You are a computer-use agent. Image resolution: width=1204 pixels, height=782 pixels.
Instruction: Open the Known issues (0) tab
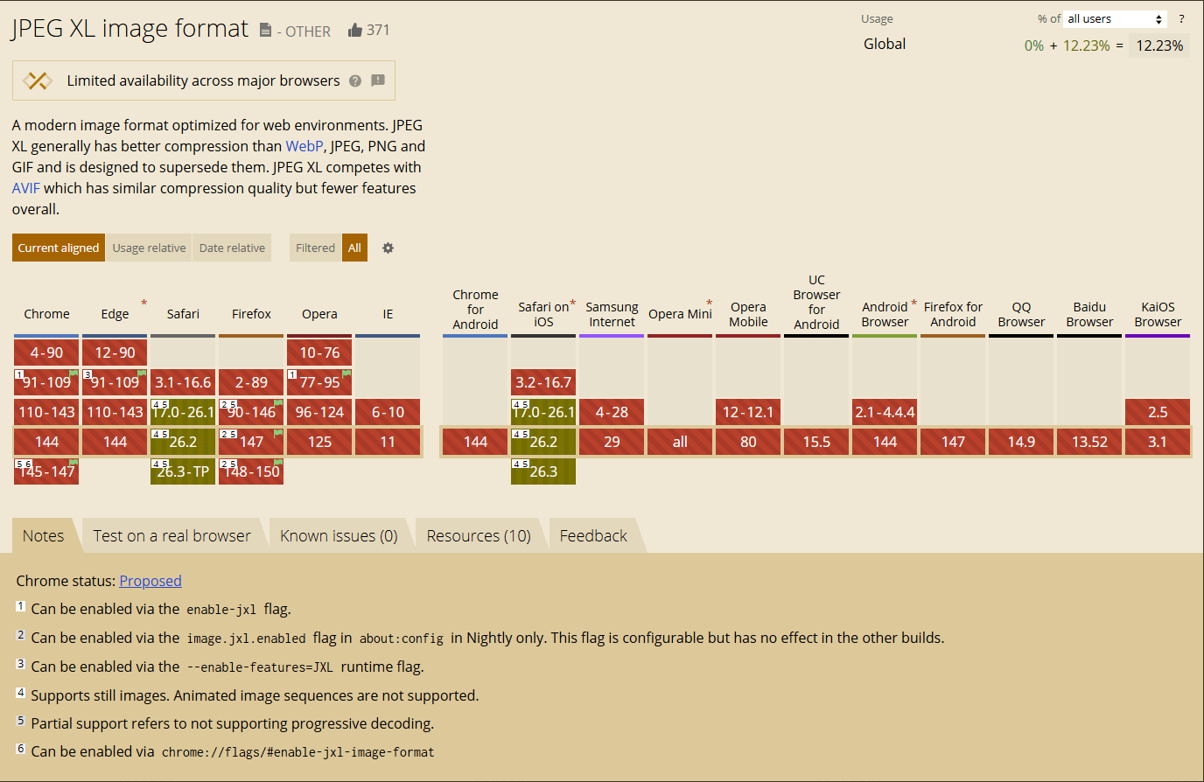[339, 536]
